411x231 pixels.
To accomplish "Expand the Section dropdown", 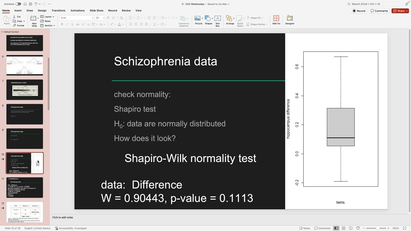I will coord(48,25).
